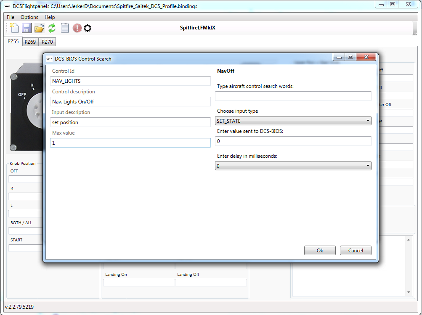Image resolution: width=422 pixels, height=315 pixels.
Task: Refresh with the green arrows icon
Action: tap(52, 28)
